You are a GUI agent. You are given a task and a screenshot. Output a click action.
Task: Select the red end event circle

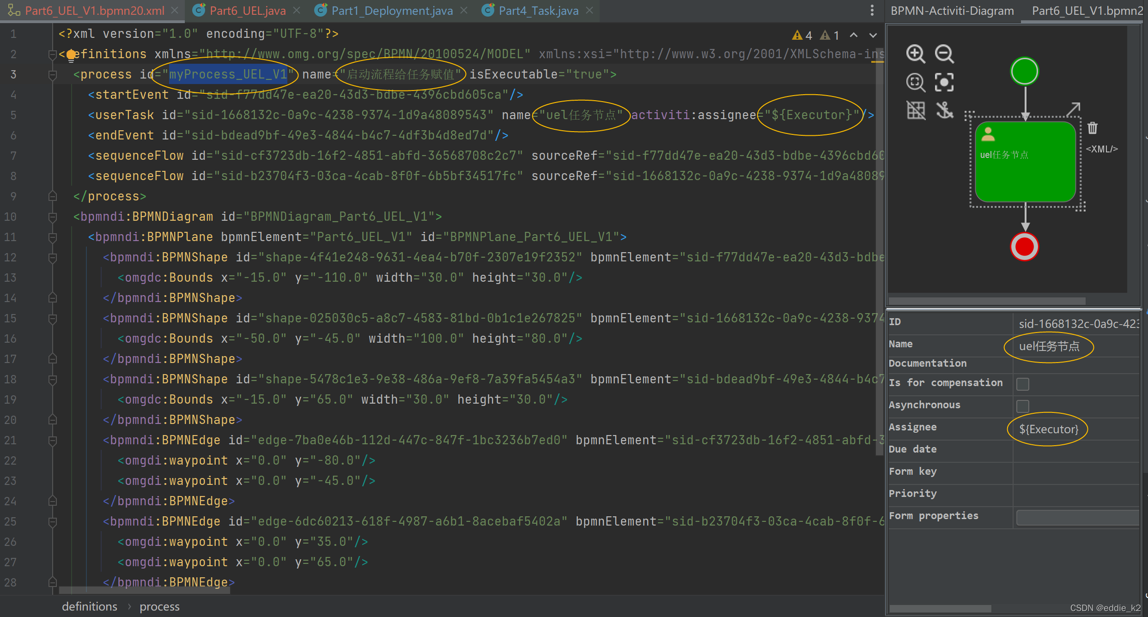(x=1025, y=247)
